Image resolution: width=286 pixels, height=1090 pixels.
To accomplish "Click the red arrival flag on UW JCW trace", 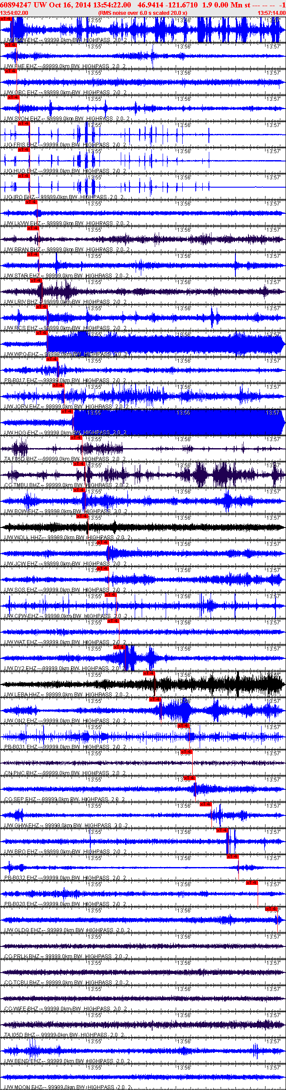I will 102,542.
